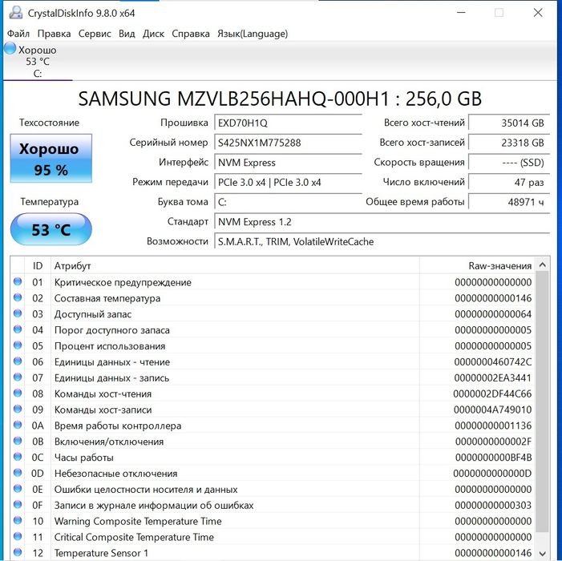Click the Атрибут column header
This screenshot has width=562, height=561.
(235, 265)
